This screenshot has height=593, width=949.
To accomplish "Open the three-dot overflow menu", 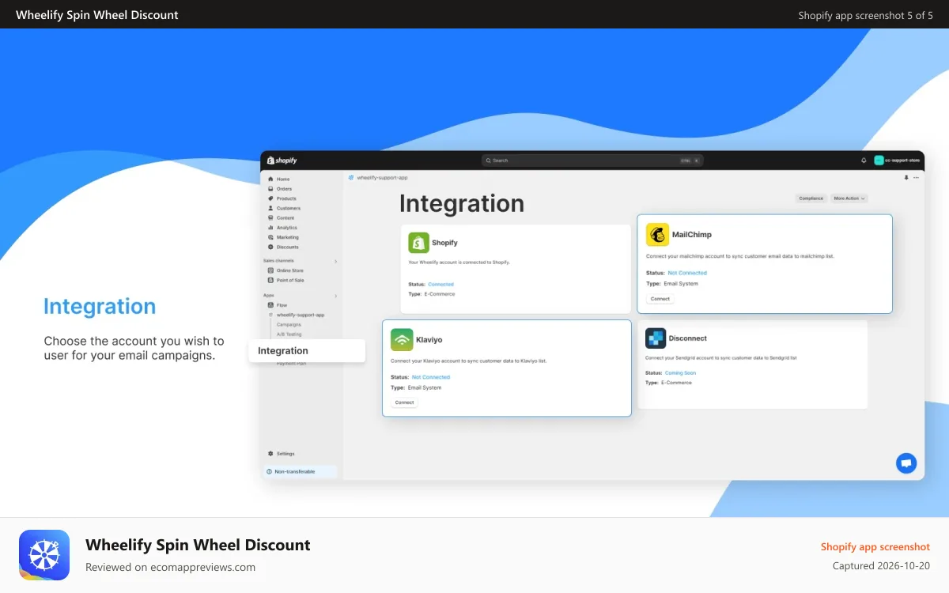I will pos(917,178).
